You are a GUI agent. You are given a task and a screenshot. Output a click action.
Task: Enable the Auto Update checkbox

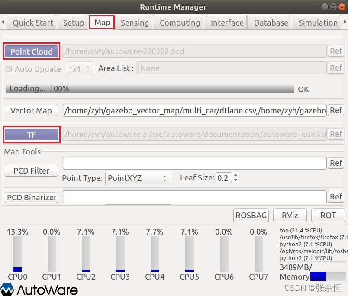click(9, 69)
